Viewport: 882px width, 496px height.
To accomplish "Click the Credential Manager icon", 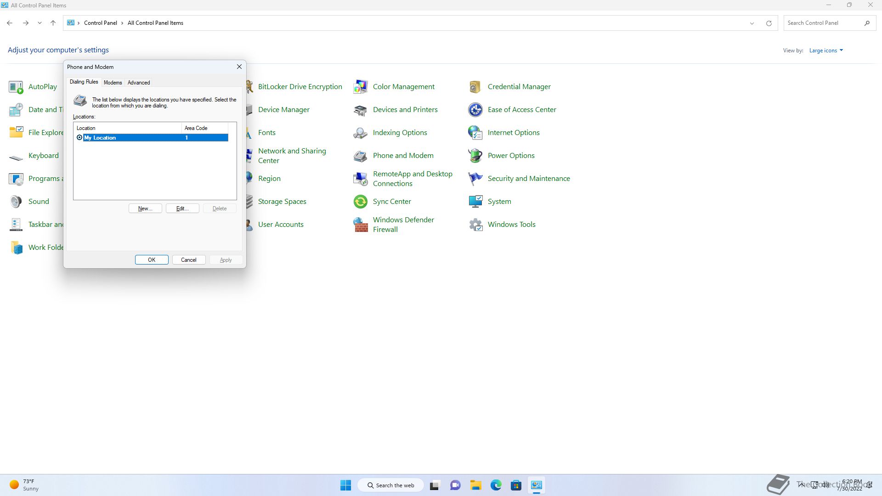I will (475, 87).
